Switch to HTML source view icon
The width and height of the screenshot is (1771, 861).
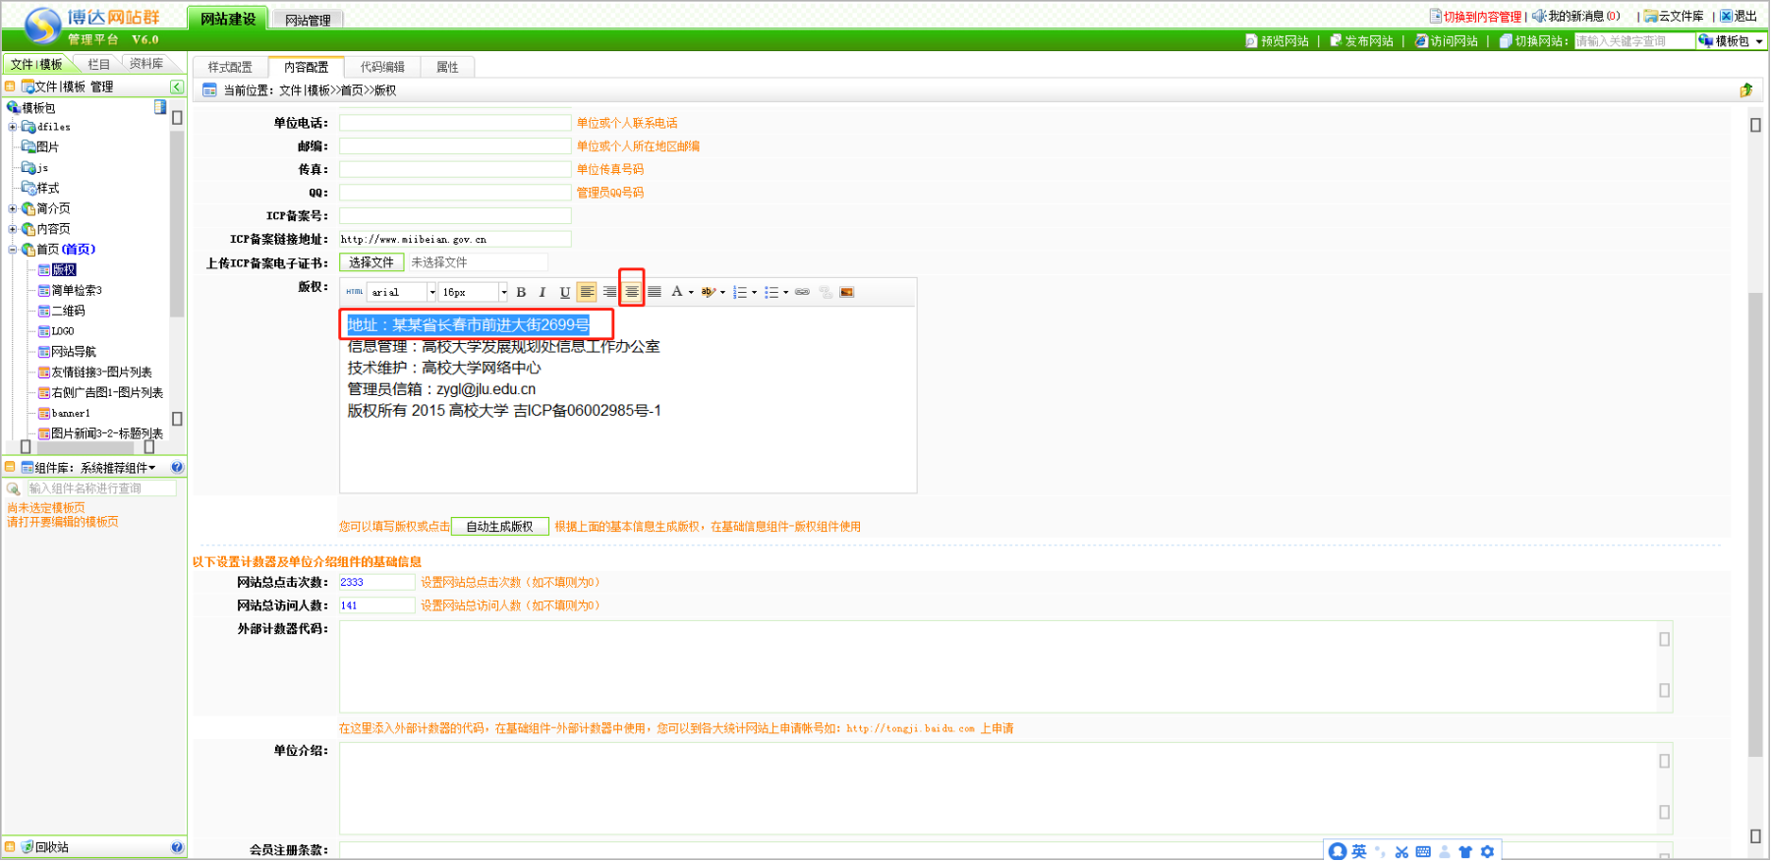pos(355,292)
